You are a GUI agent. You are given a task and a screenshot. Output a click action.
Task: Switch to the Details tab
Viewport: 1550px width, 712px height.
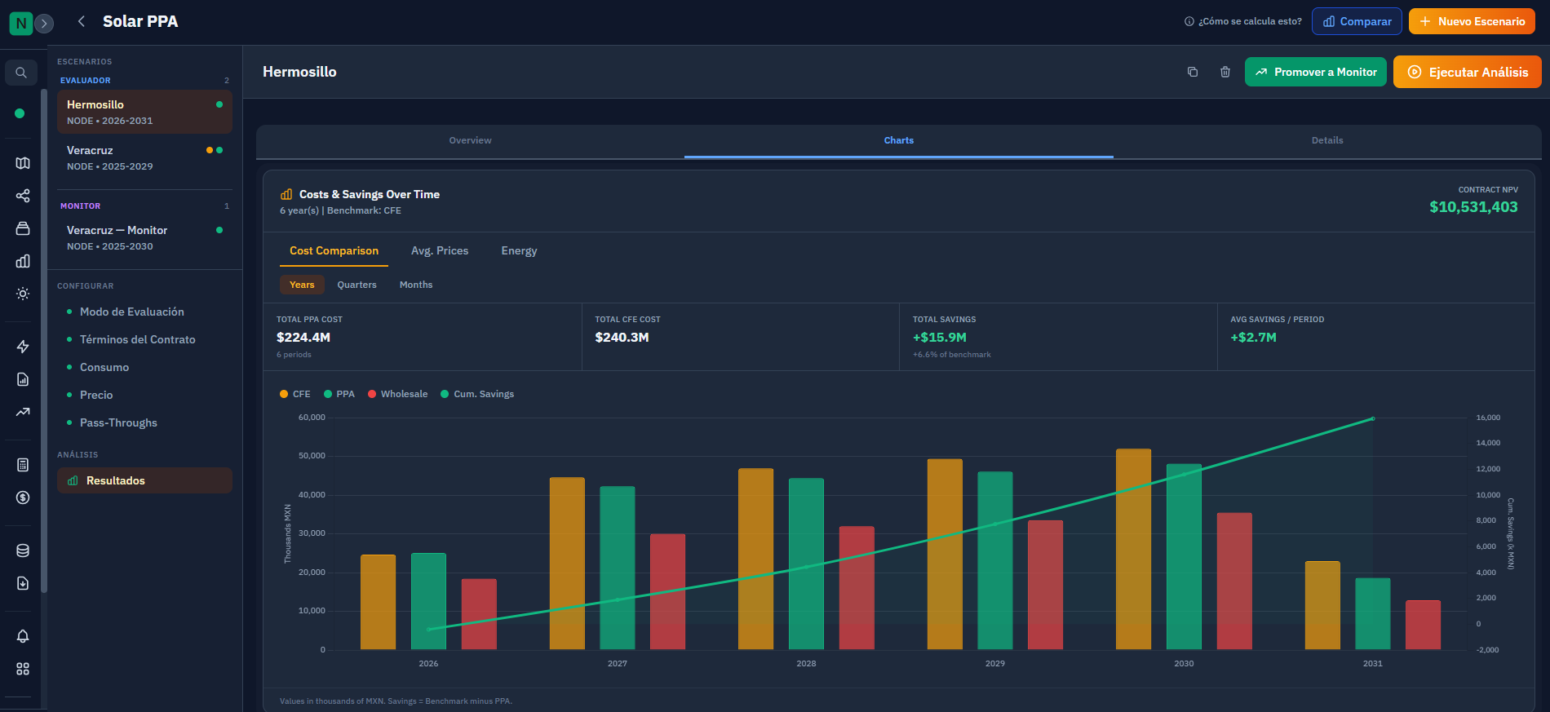tap(1327, 140)
